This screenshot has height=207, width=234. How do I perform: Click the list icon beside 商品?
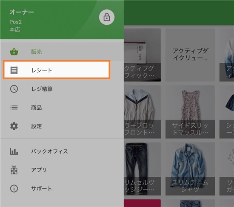click(x=14, y=108)
